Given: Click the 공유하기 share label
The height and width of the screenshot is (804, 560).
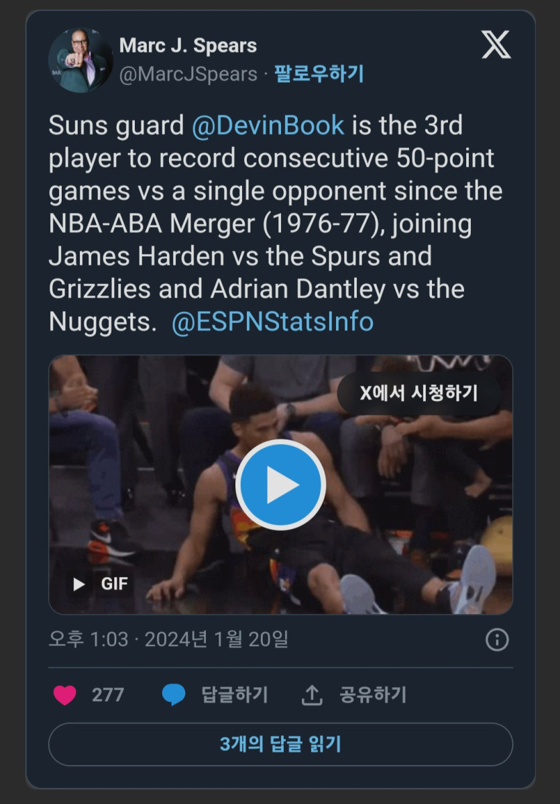Looking at the screenshot, I should (373, 695).
